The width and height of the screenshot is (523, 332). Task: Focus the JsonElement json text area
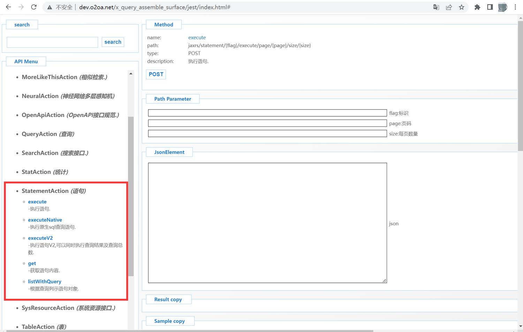(x=267, y=223)
